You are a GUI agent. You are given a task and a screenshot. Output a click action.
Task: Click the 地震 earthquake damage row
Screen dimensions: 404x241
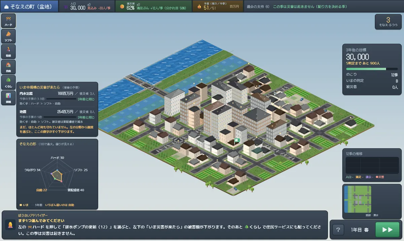pyautogui.click(x=57, y=111)
